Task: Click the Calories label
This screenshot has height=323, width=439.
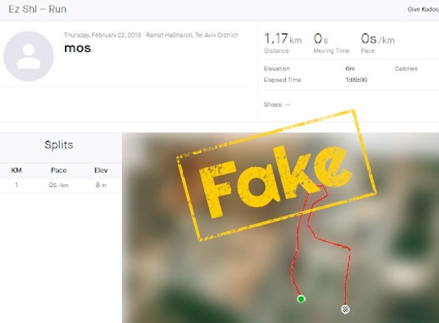Action: 406,69
